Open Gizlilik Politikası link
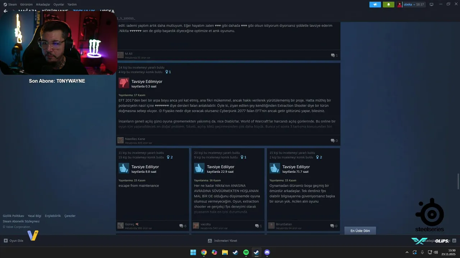460x258 pixels. [13, 216]
